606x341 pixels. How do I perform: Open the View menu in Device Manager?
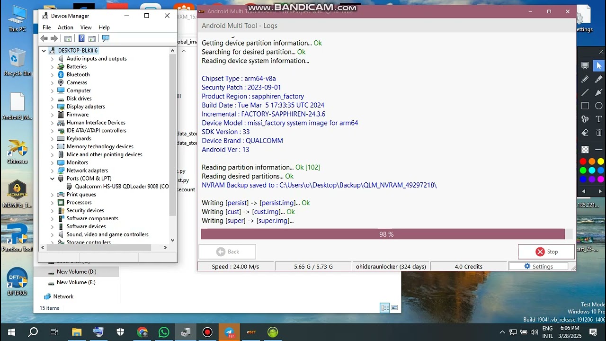pos(86,27)
